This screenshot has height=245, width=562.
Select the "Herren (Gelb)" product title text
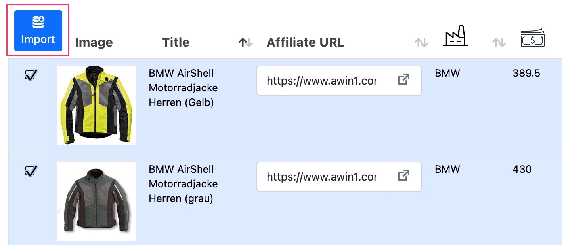[x=181, y=103]
